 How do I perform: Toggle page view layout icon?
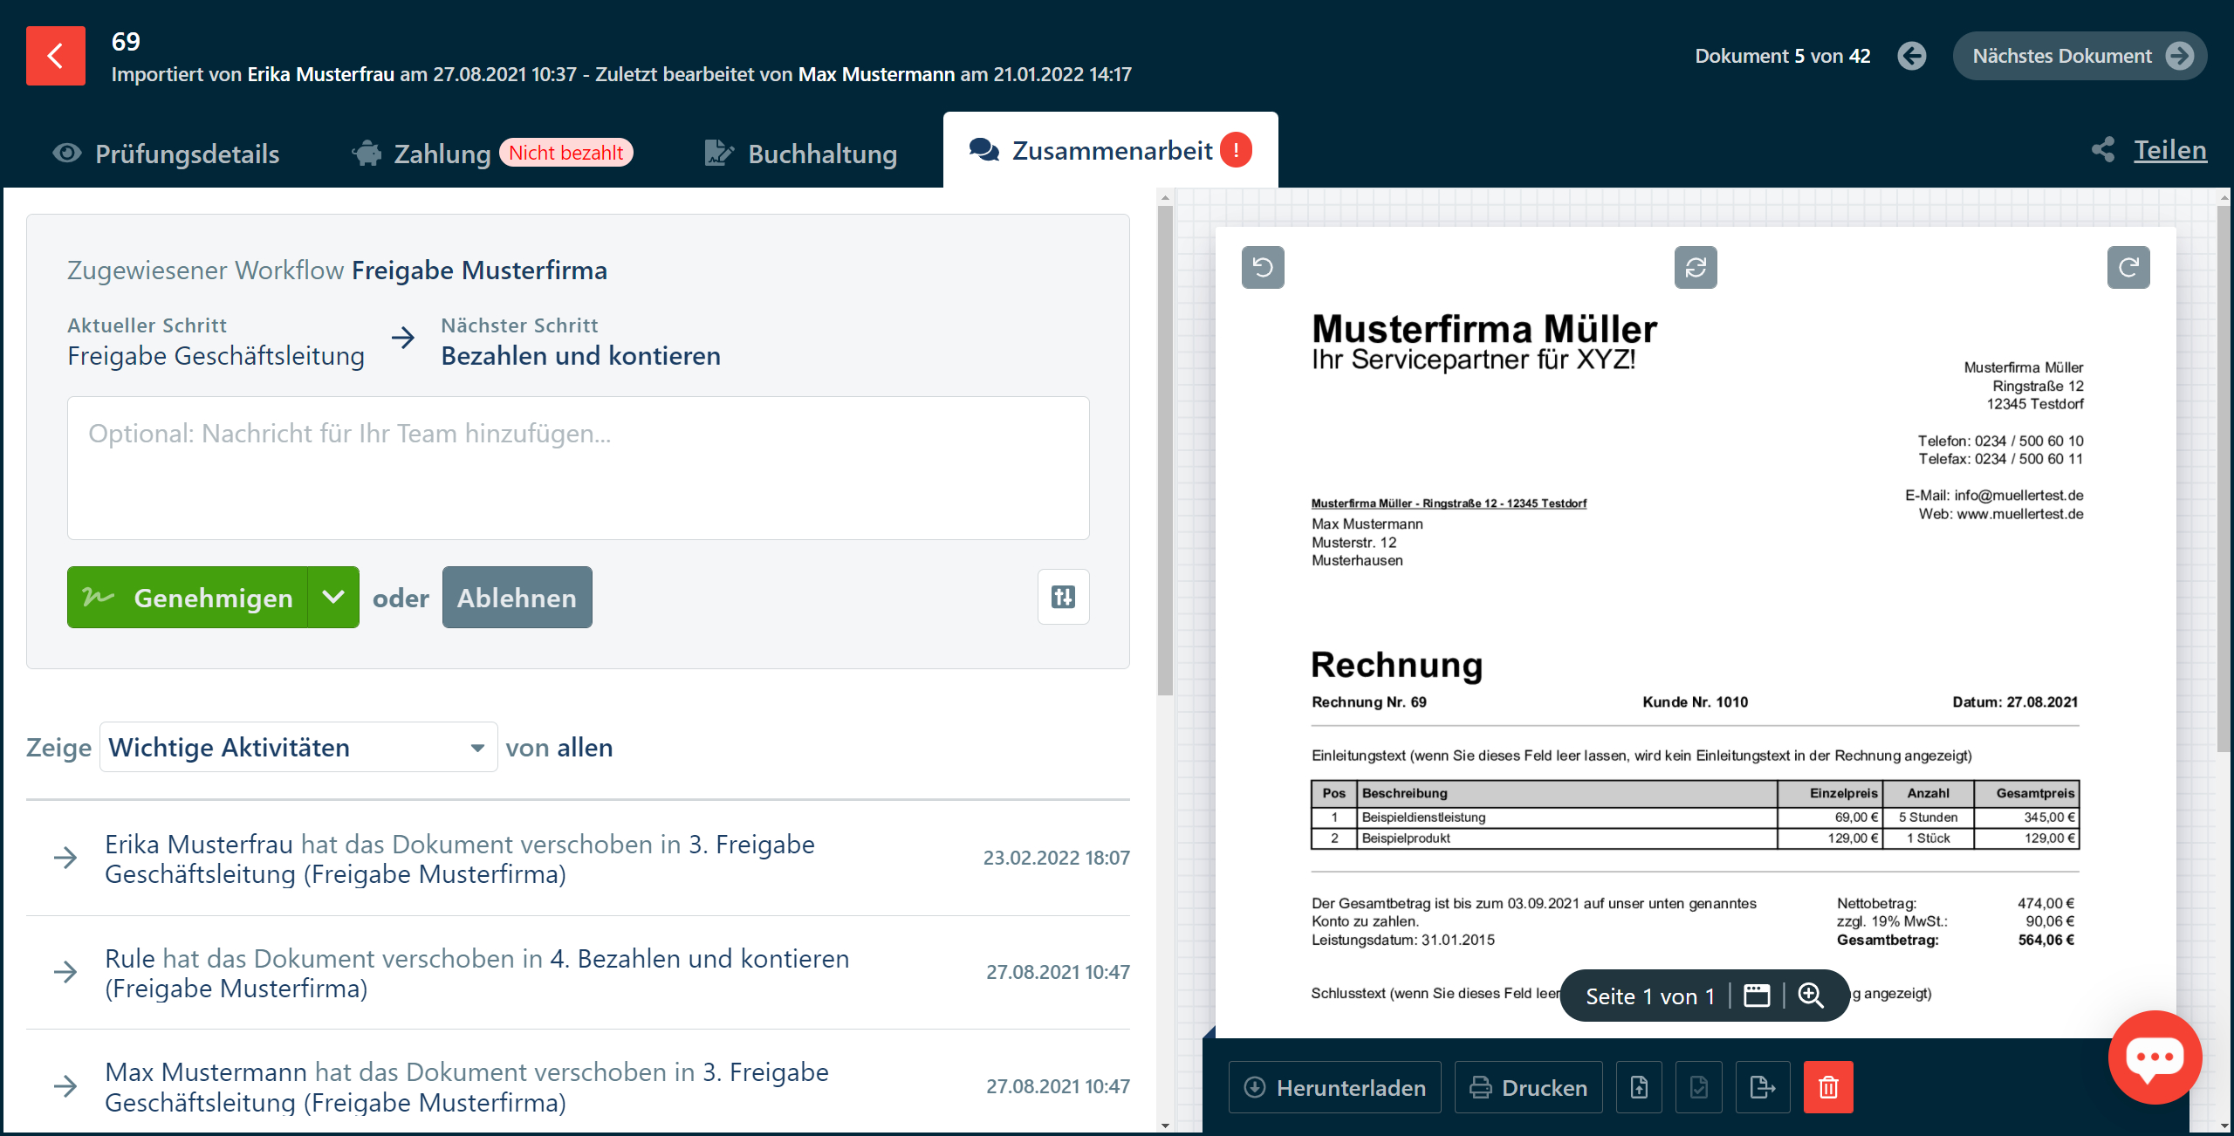click(x=1756, y=996)
